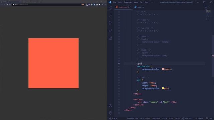This screenshot has height=120, width=214.
Task: Click the 'section div {' selector text
Action: point(144,66)
